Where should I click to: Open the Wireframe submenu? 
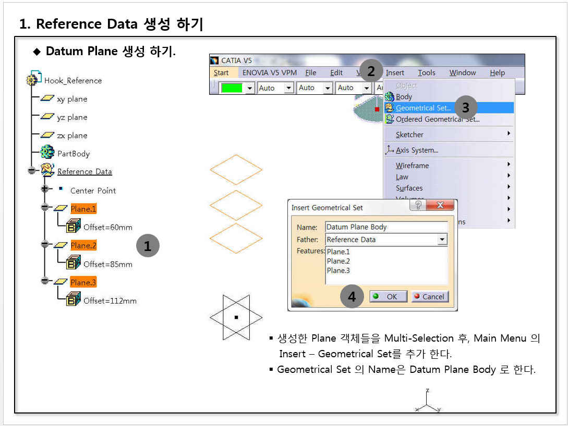[x=412, y=166]
